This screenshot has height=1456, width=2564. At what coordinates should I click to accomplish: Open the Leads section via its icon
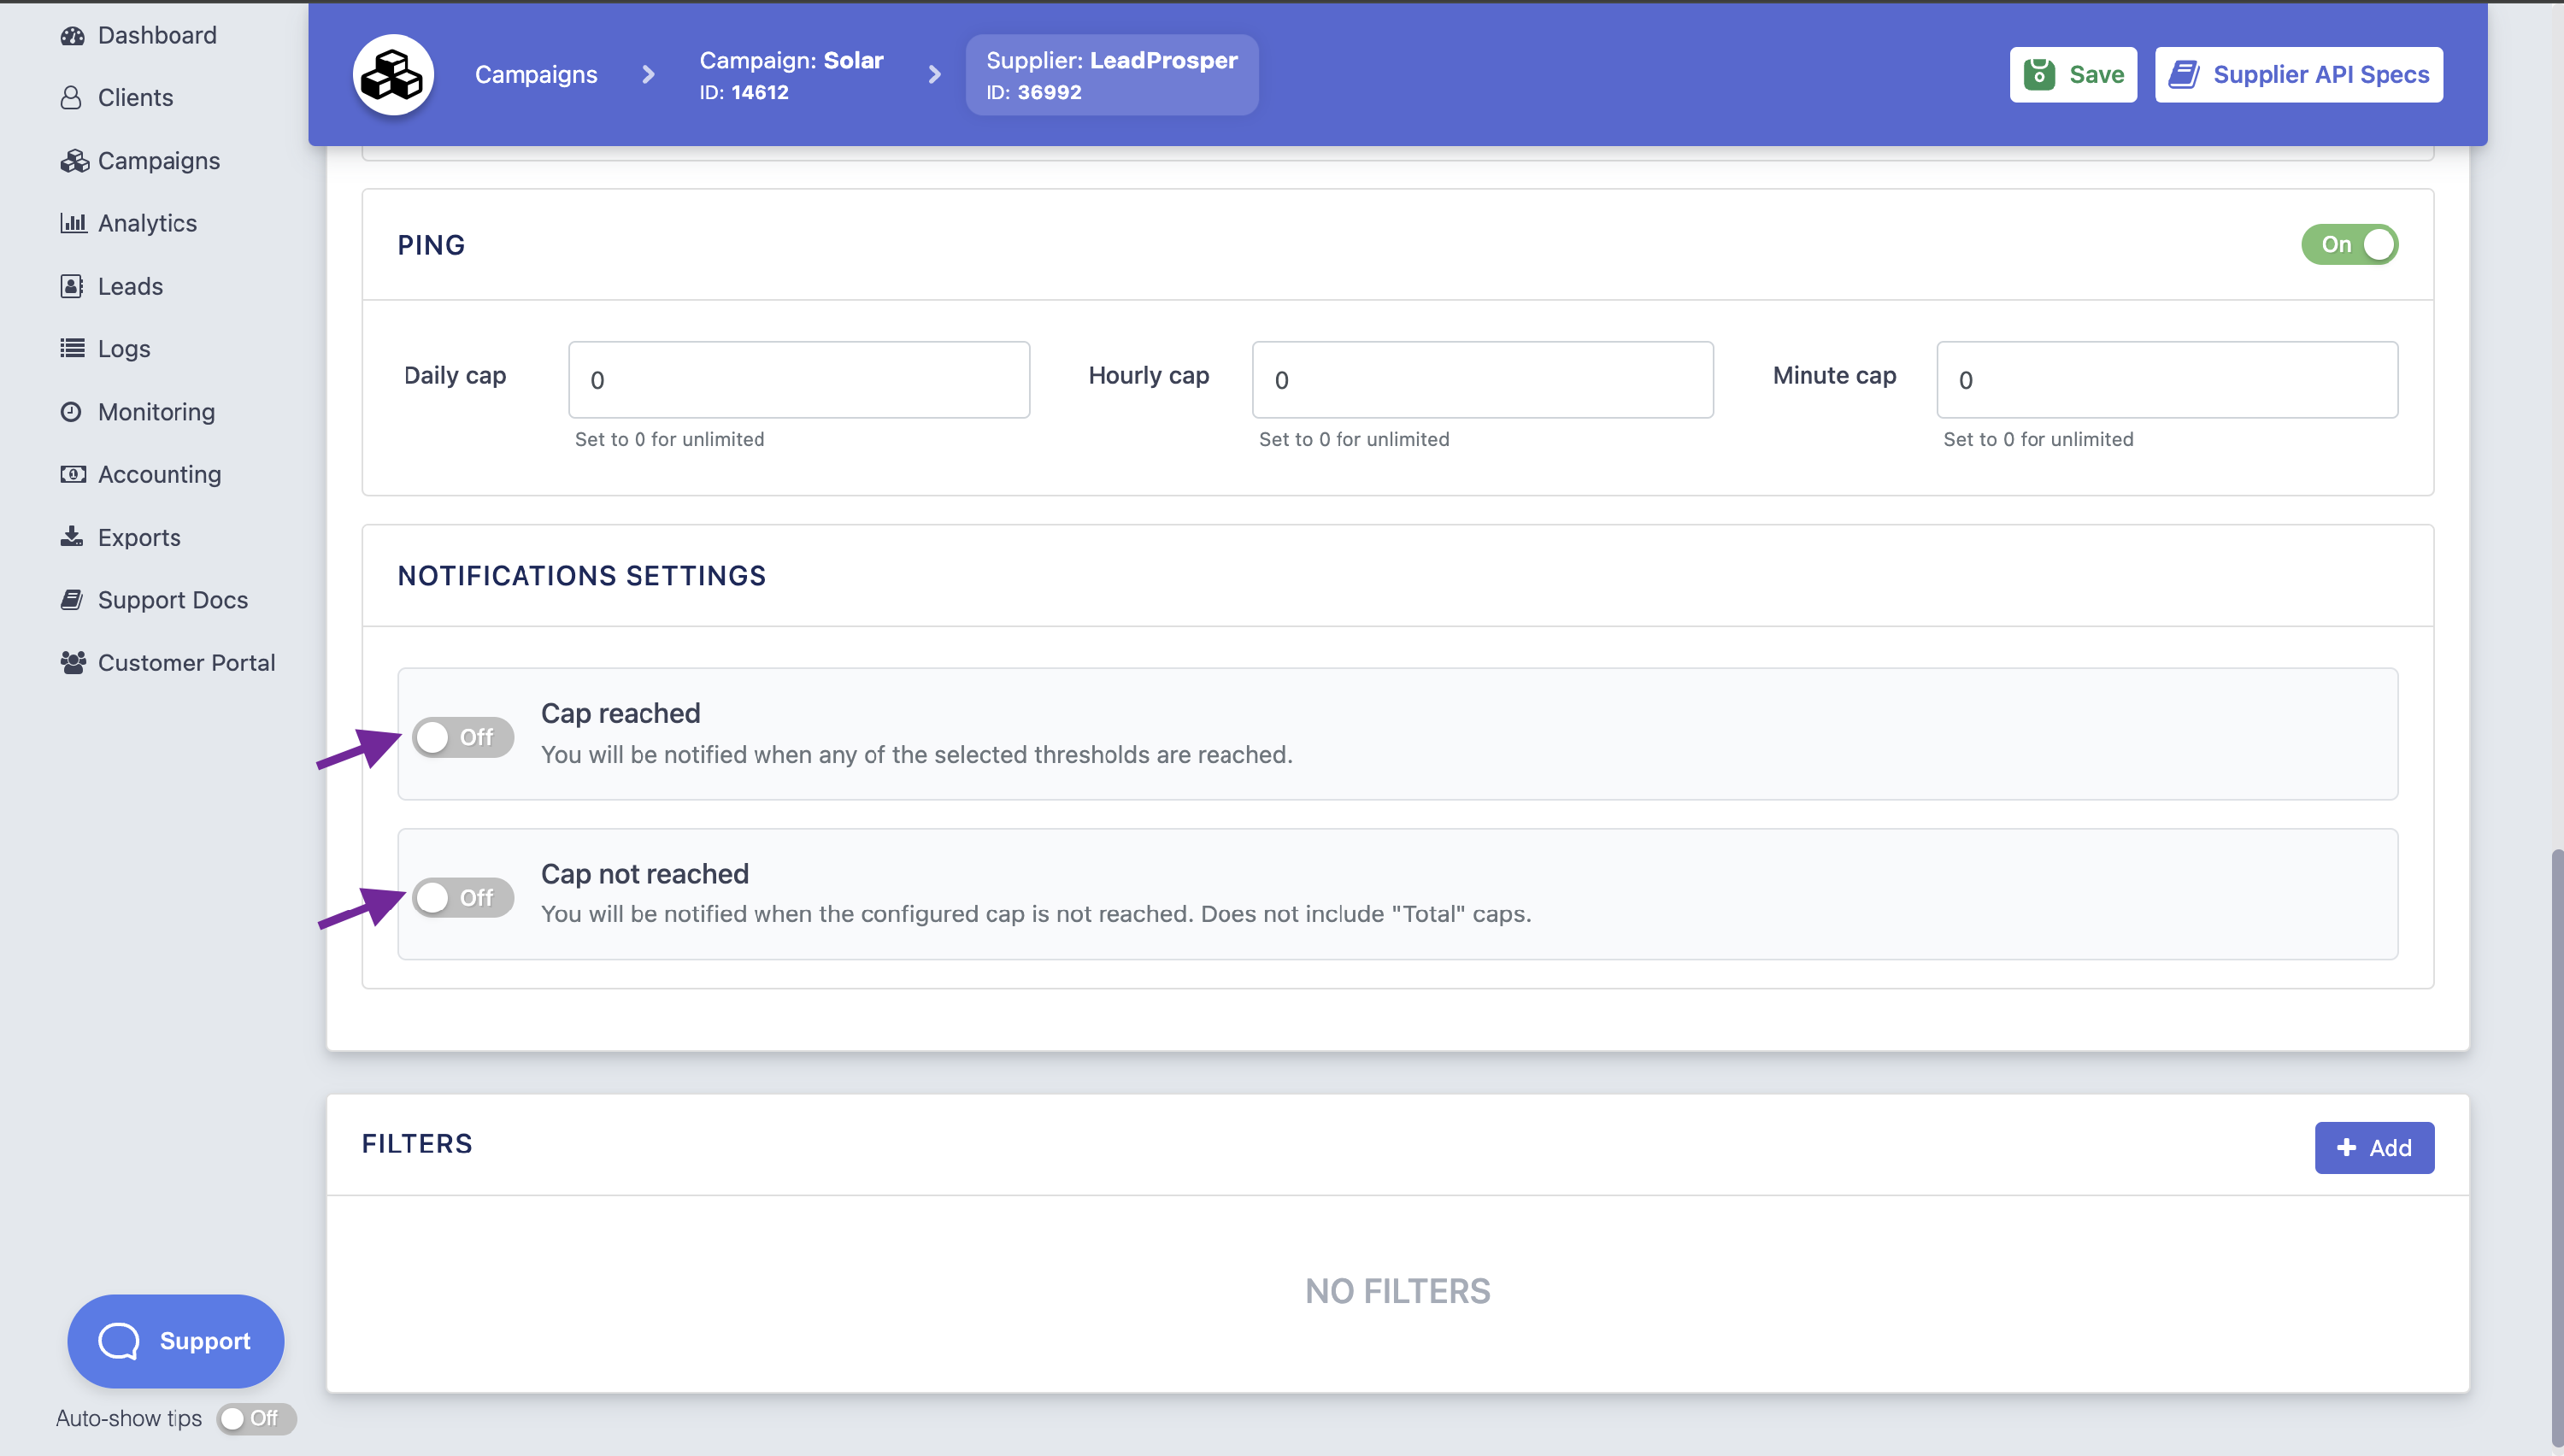71,286
